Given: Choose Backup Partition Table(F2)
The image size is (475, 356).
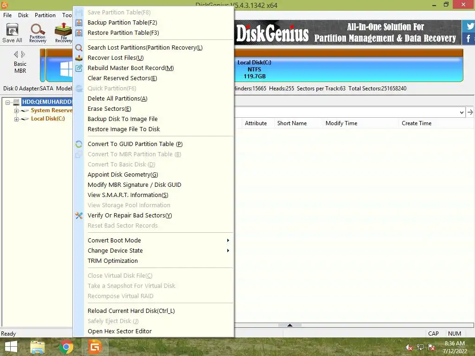Looking at the screenshot, I should click(x=122, y=23).
